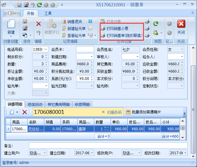Viewport: 197px width, 167px height.
Task: Click 新建验光单 button
Action: click(x=74, y=29)
